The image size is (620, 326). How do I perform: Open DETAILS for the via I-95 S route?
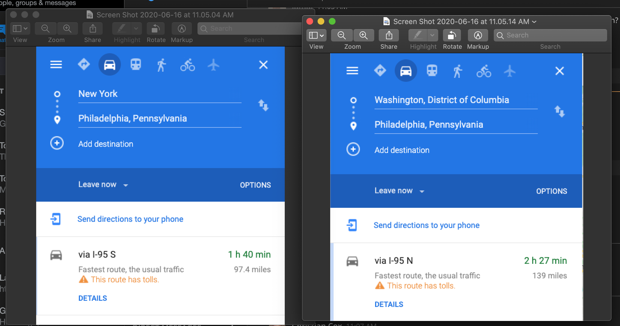[93, 298]
